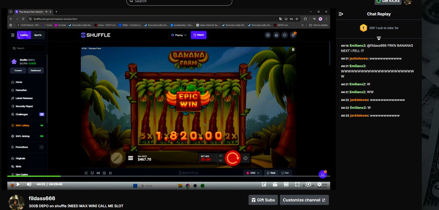Toggle the Shuffle sidebar hamburger menu
Image resolution: width=439 pixels, height=210 pixels.
13,35
